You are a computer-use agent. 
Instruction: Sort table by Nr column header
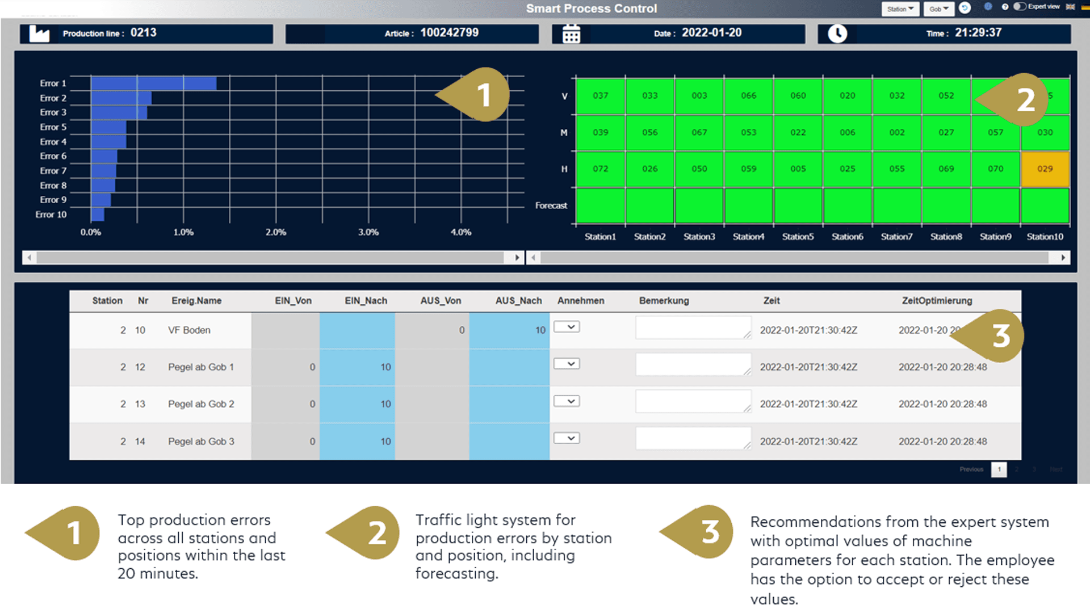[143, 301]
